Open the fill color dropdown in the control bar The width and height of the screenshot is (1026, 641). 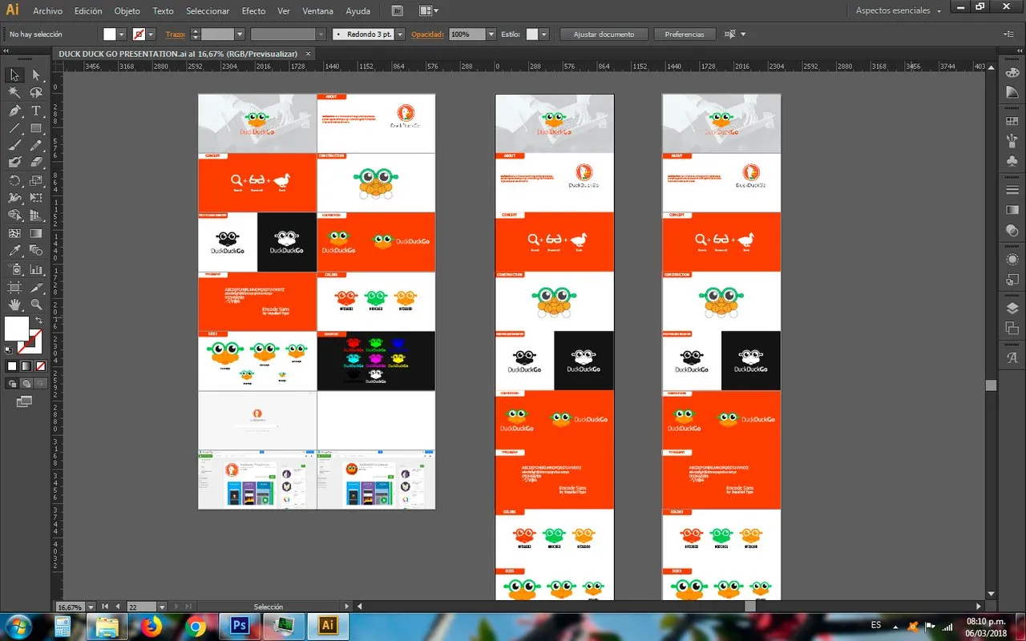coord(121,34)
